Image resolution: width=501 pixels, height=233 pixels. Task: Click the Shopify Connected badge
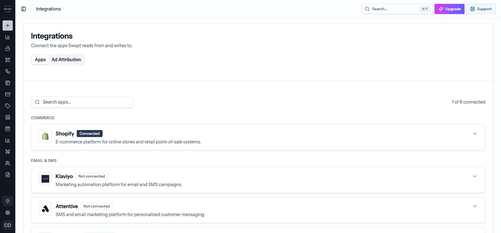pyautogui.click(x=89, y=134)
